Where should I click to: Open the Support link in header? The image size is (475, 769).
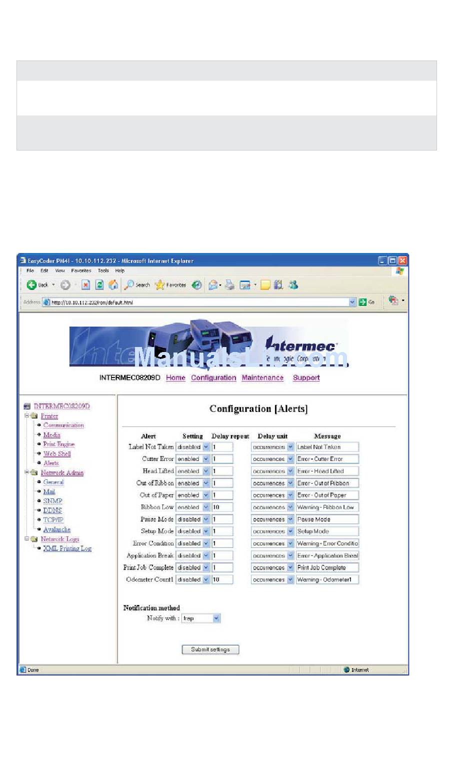click(x=306, y=378)
